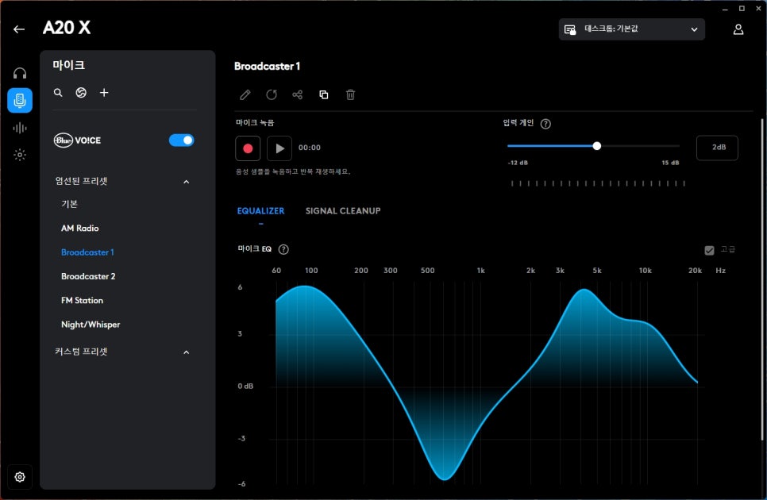The image size is (767, 500).
Task: Open the equalizer waveform icon in sidebar
Action: pyautogui.click(x=20, y=128)
